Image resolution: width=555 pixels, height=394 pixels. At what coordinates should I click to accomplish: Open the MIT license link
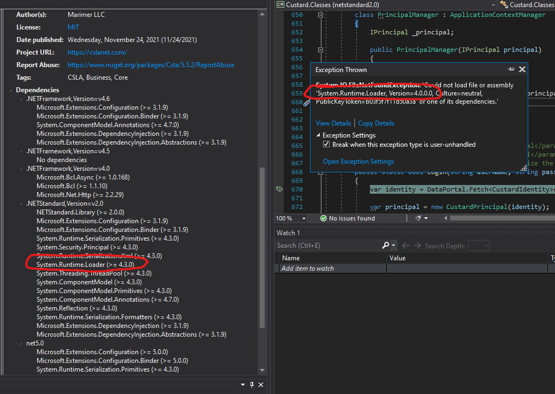(73, 27)
